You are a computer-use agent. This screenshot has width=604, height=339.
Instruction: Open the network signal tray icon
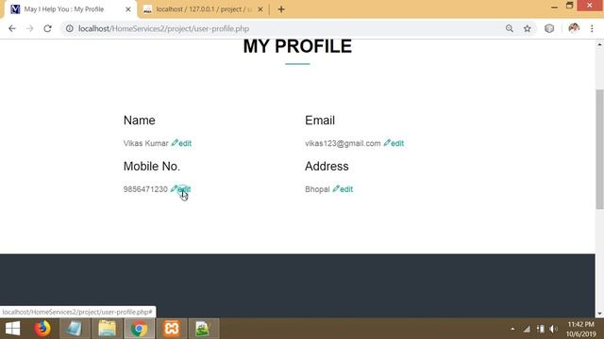527,329
